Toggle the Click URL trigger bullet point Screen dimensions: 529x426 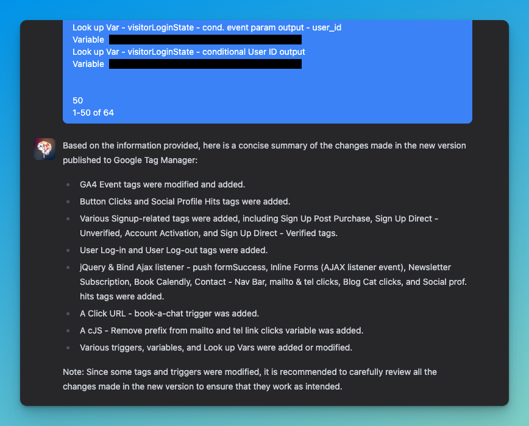[x=169, y=313]
